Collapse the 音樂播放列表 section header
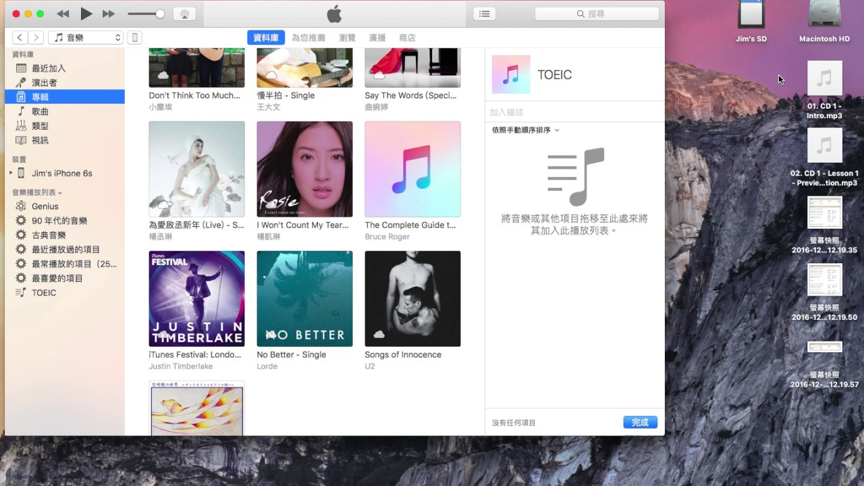 tap(37, 192)
